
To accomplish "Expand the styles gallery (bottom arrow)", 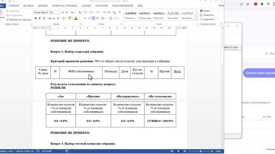I will (x=196, y=19).
